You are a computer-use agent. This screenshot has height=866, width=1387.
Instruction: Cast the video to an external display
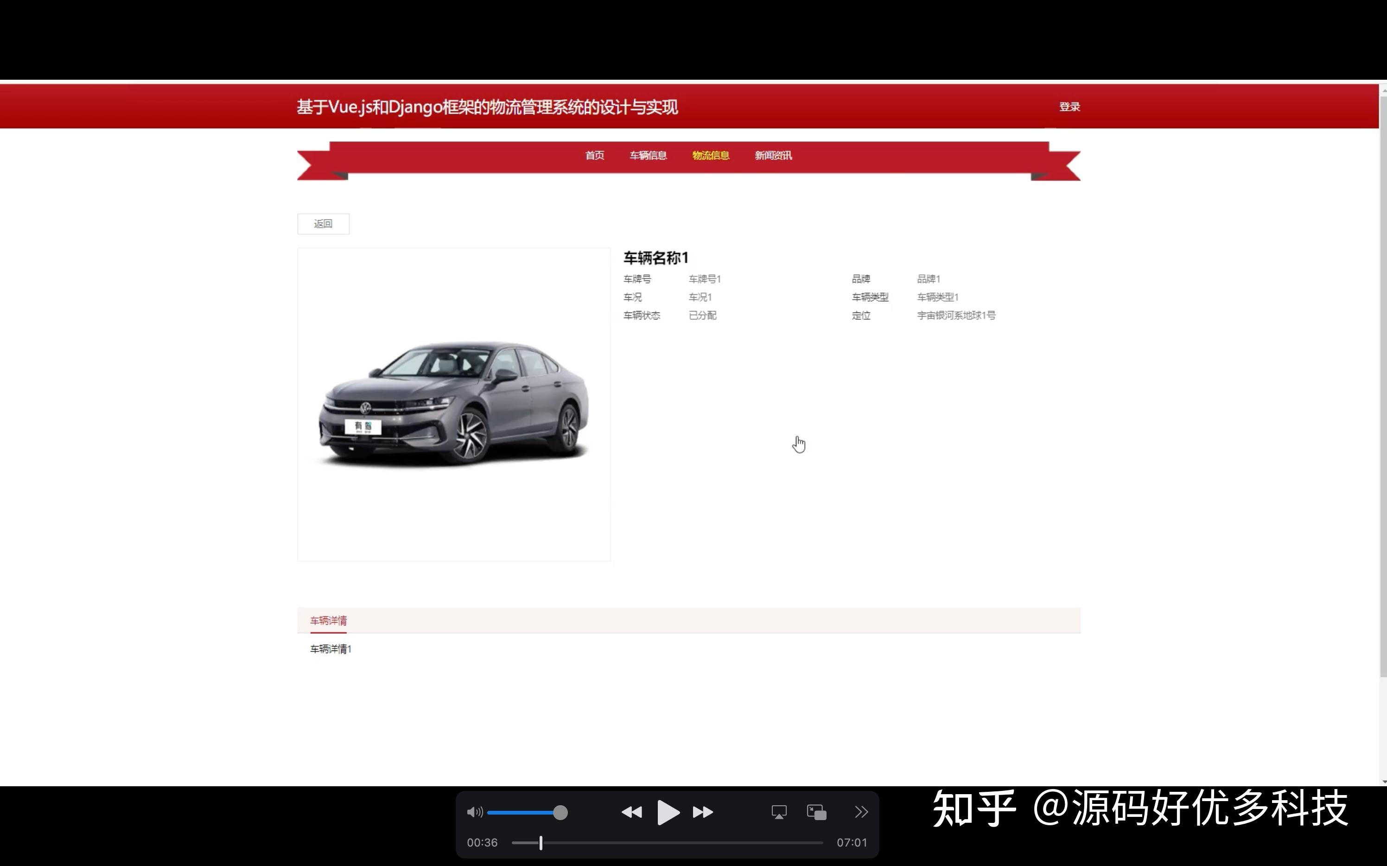click(779, 812)
